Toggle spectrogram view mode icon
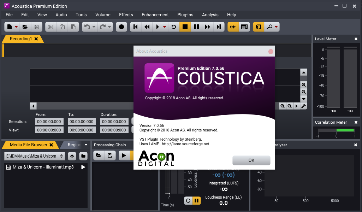This screenshot has width=362, height=212. click(244, 27)
